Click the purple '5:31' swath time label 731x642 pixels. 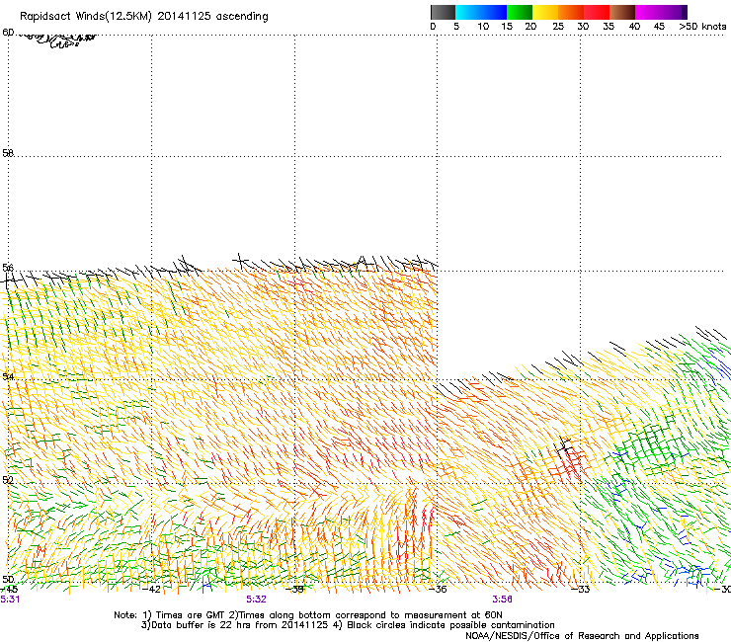pyautogui.click(x=10, y=600)
